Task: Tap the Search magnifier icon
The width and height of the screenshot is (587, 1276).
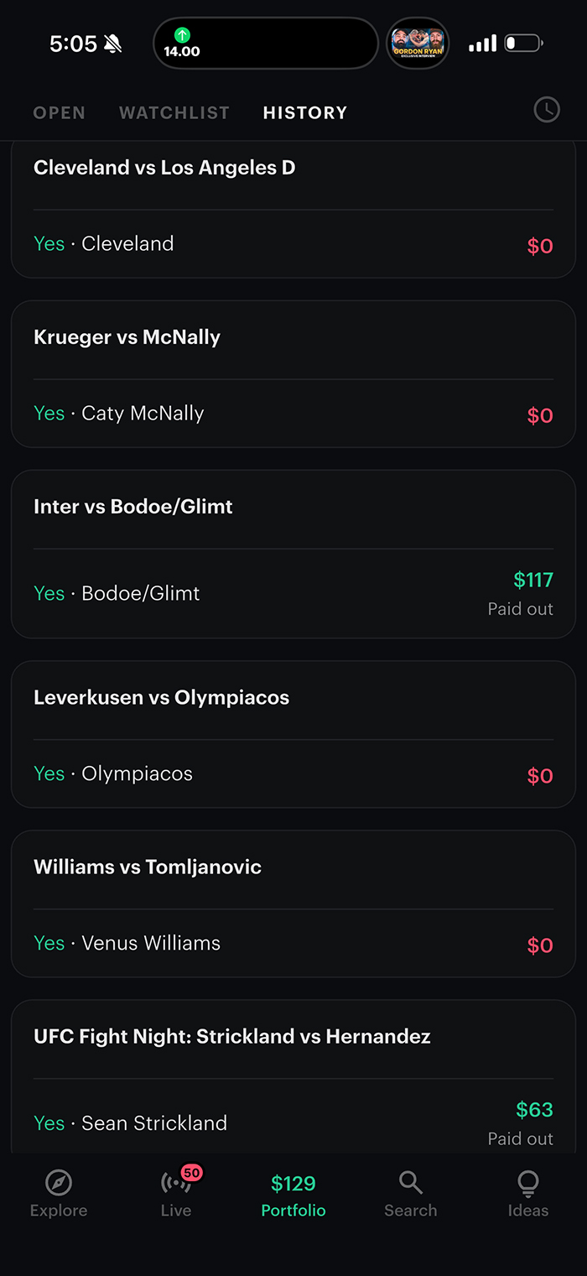Action: click(410, 1183)
